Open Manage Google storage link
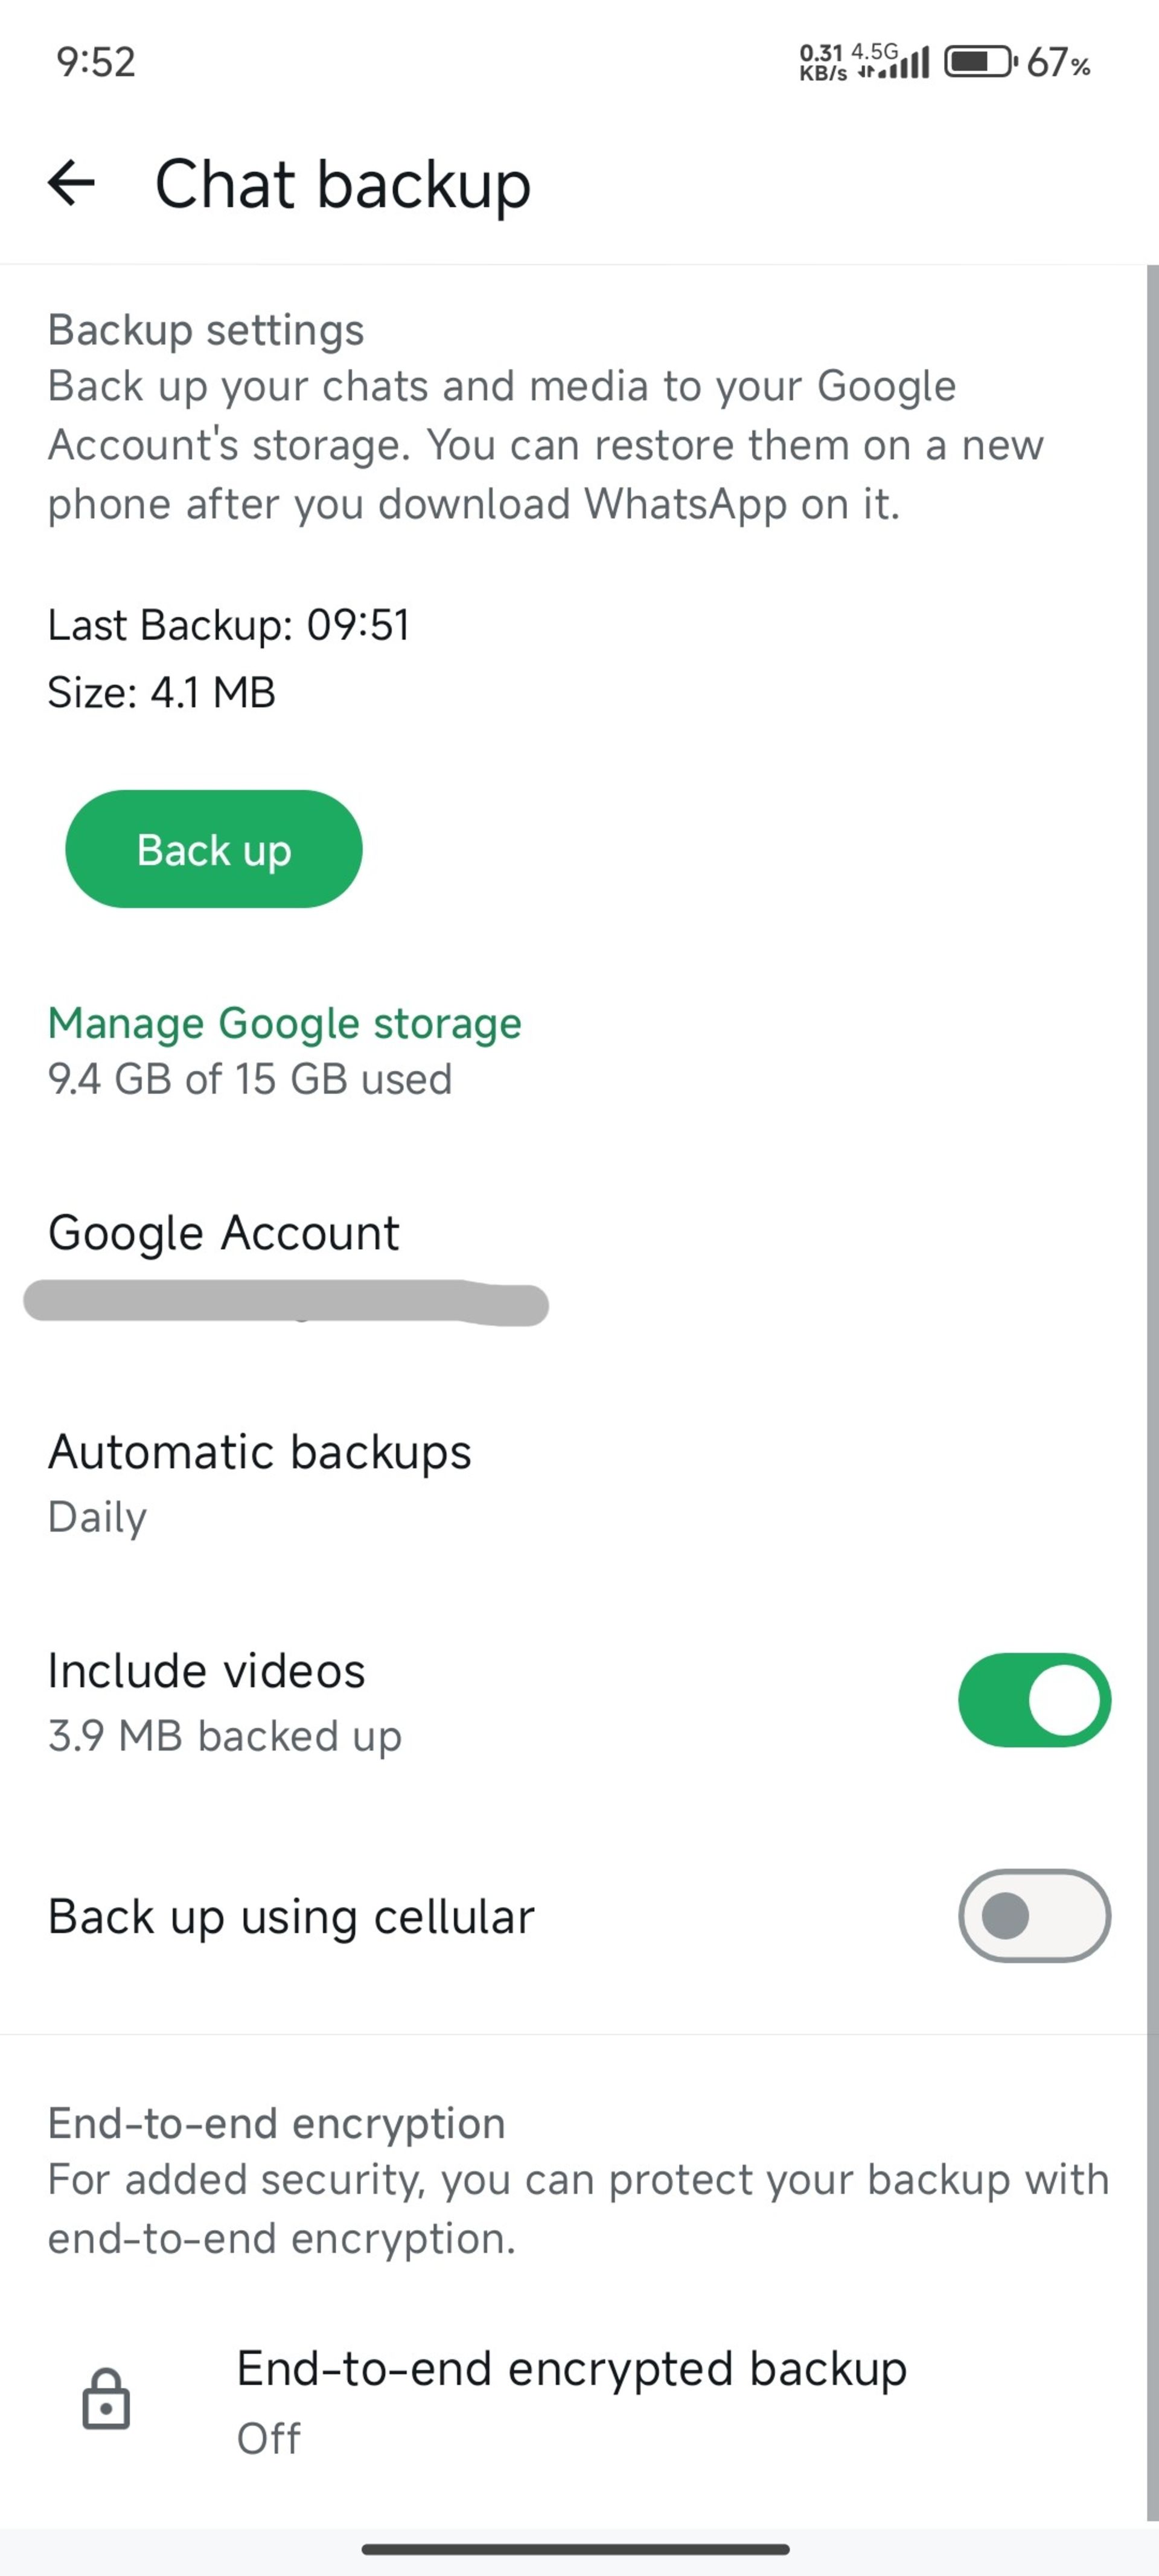 pos(285,1023)
